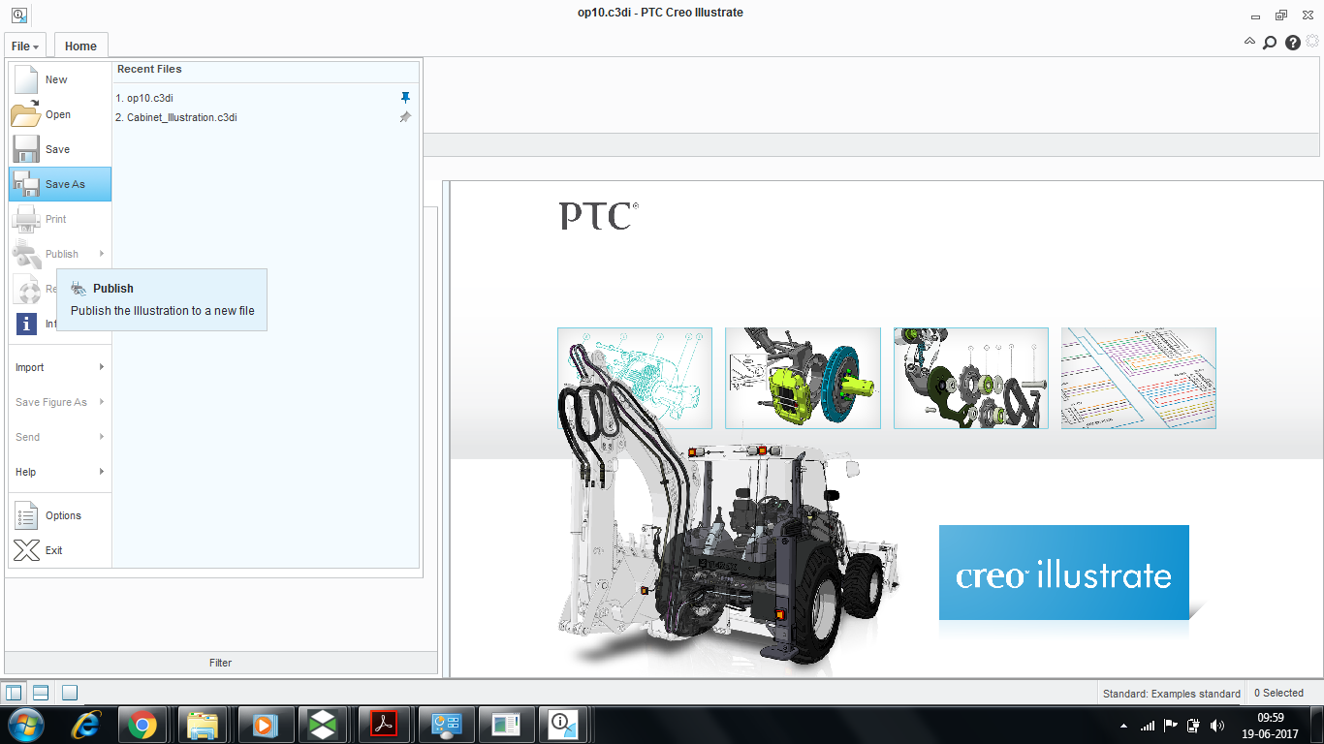Click the power plug tray icon
The width and height of the screenshot is (1324, 744).
pos(1194,726)
